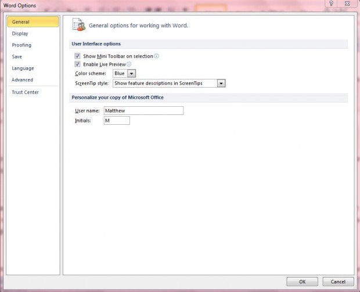Confirm changes with the OK button
Screen dimensions: 360x292
click(302, 282)
